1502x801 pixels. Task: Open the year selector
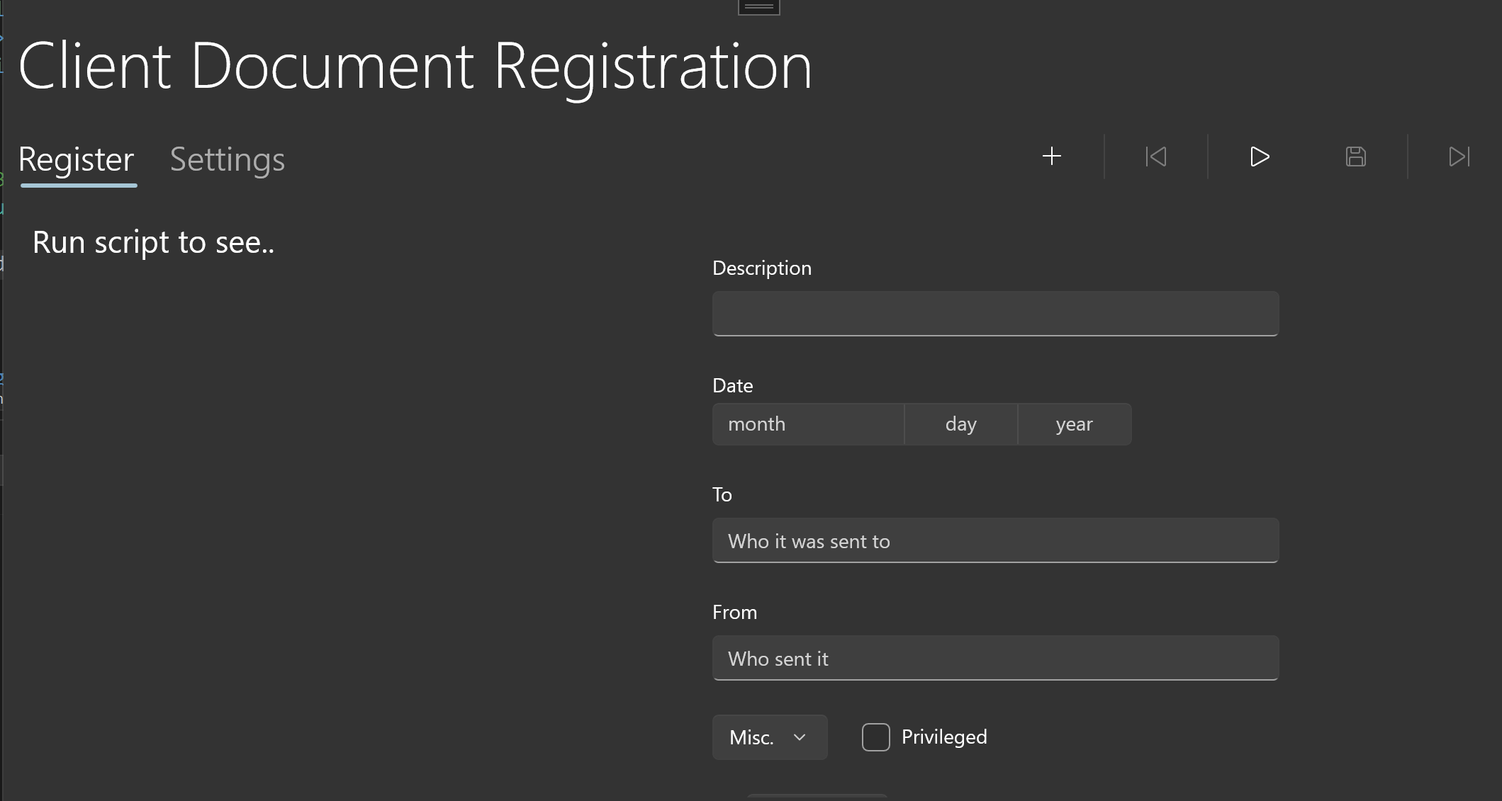(1074, 424)
